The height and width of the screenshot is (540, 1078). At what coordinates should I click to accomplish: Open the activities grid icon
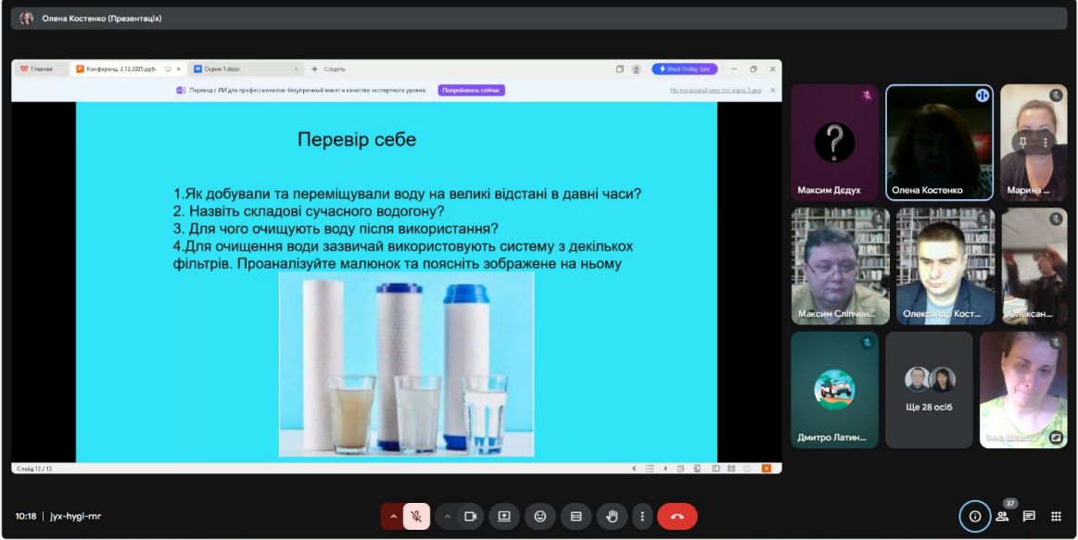coord(1056,516)
